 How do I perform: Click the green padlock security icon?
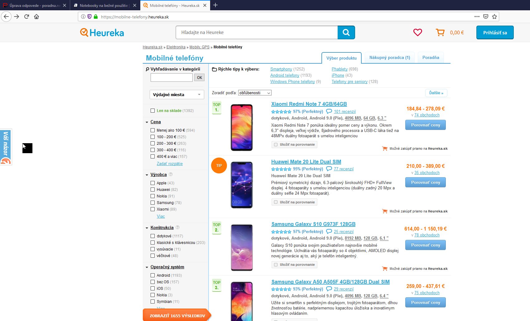point(96,17)
